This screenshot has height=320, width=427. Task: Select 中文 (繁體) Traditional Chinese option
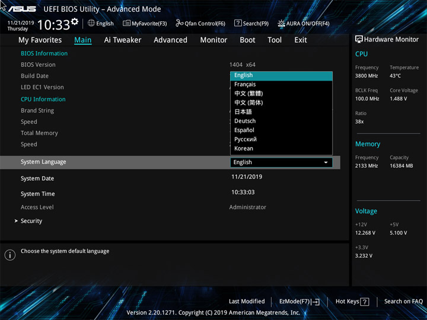pyautogui.click(x=281, y=94)
